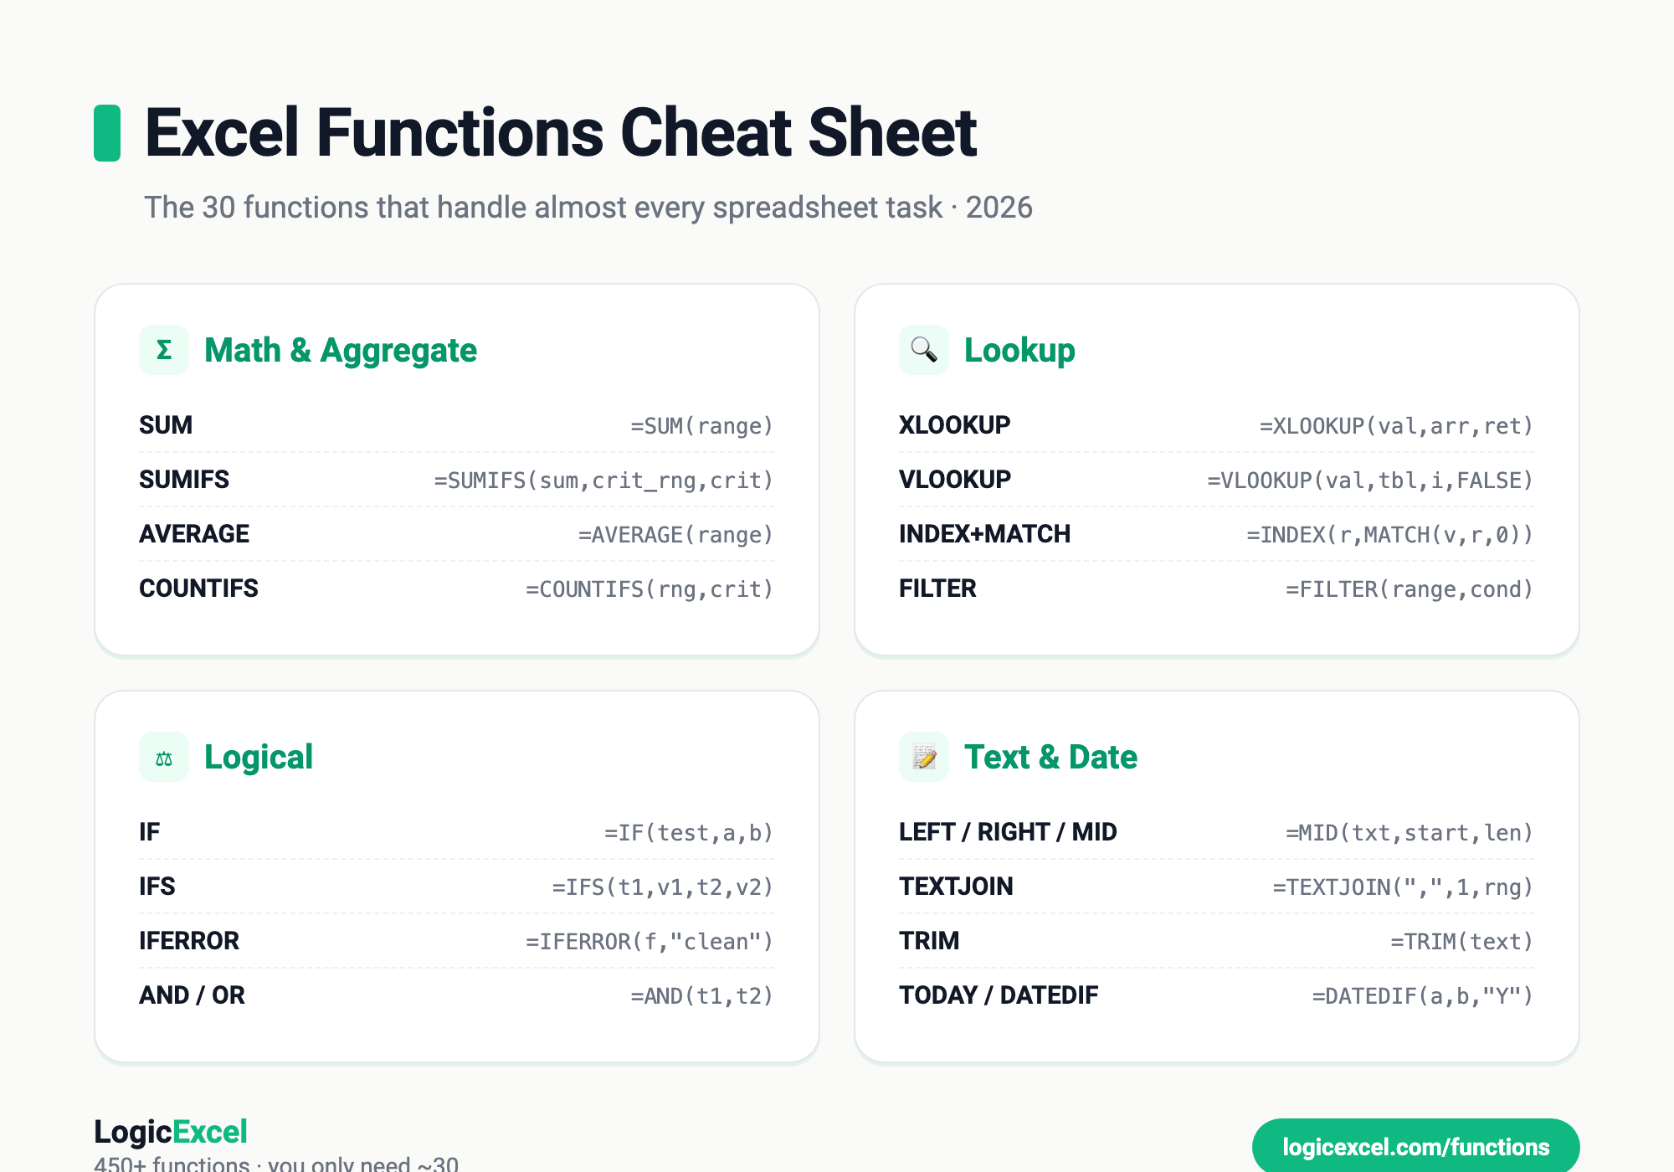Click the 450+ functions tagline text

[x=276, y=1163]
